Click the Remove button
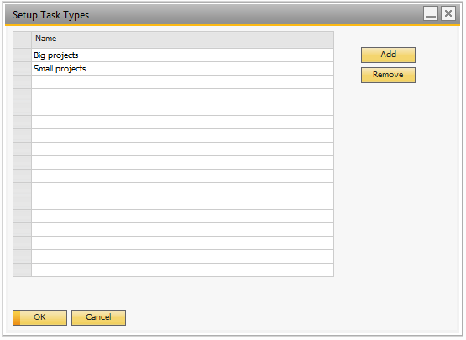The width and height of the screenshot is (466, 340). pyautogui.click(x=388, y=75)
